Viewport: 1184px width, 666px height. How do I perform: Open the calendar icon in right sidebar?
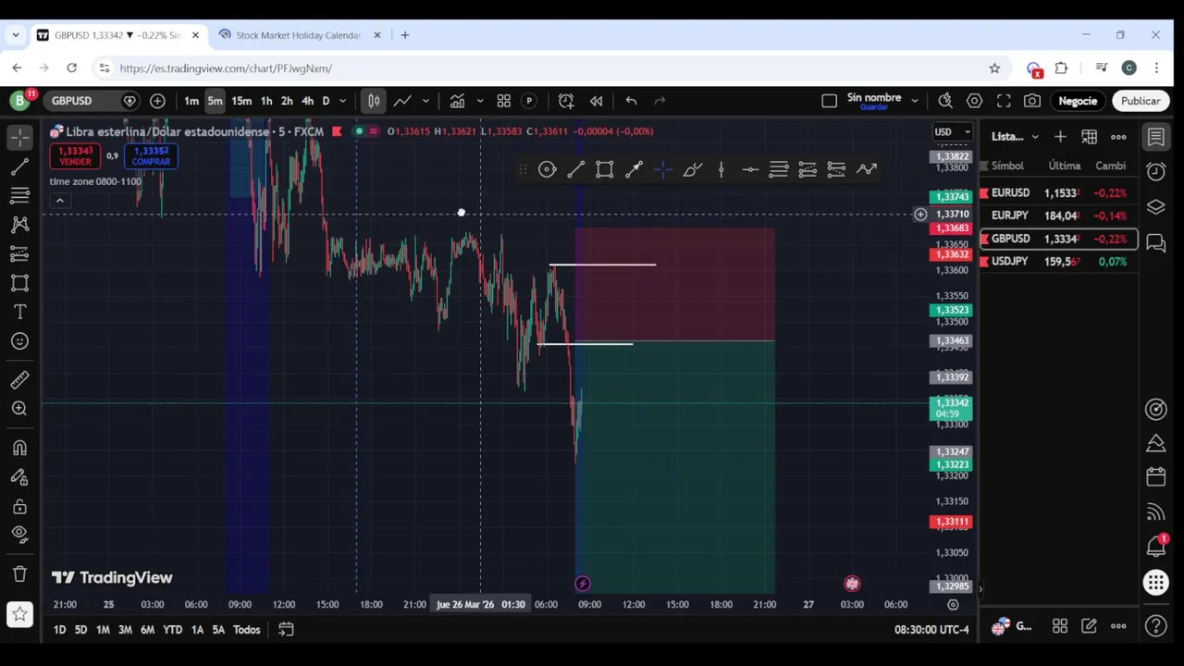pyautogui.click(x=1155, y=477)
